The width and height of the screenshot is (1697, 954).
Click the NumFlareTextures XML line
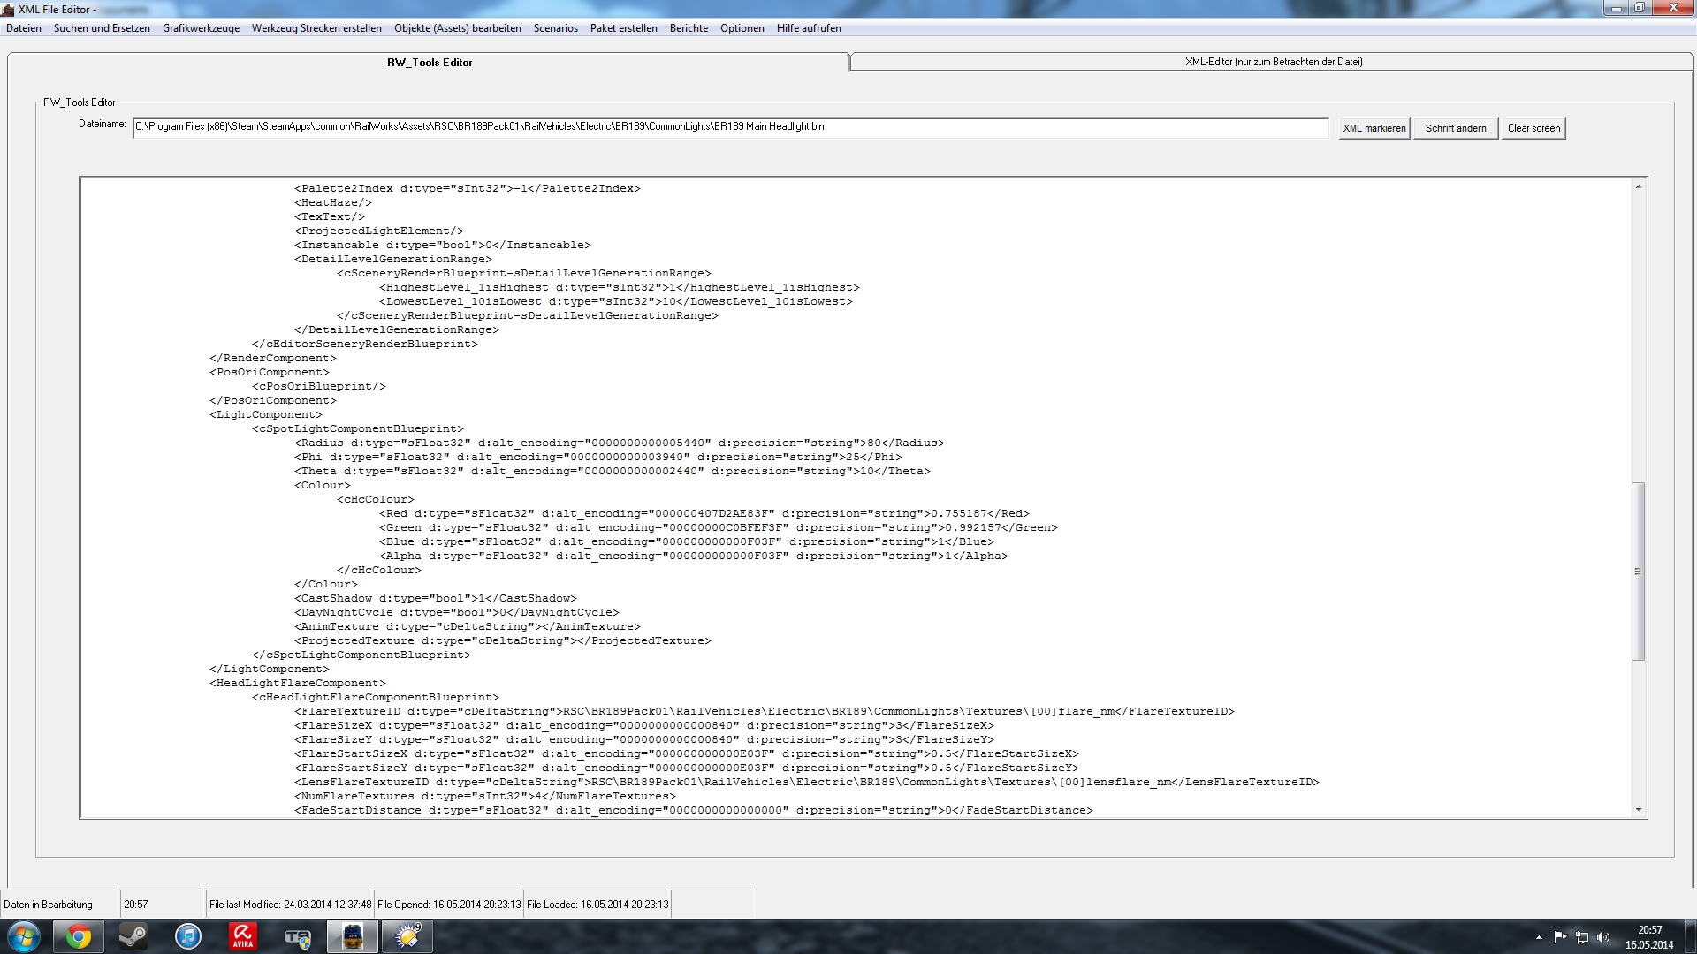coord(485,796)
